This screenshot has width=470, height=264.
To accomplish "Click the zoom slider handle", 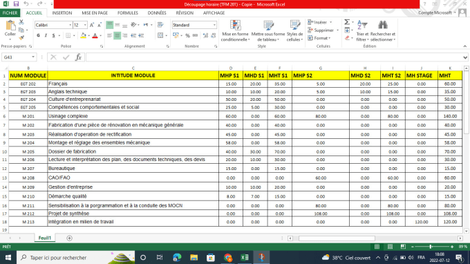I will tap(431, 247).
